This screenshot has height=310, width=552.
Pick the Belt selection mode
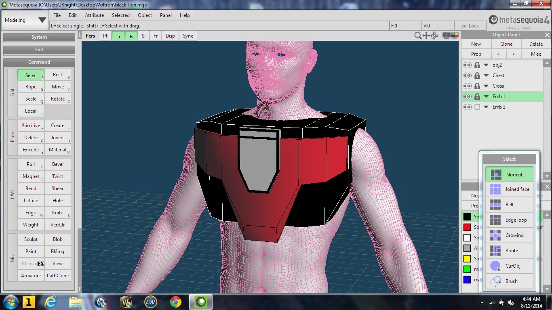coord(509,205)
